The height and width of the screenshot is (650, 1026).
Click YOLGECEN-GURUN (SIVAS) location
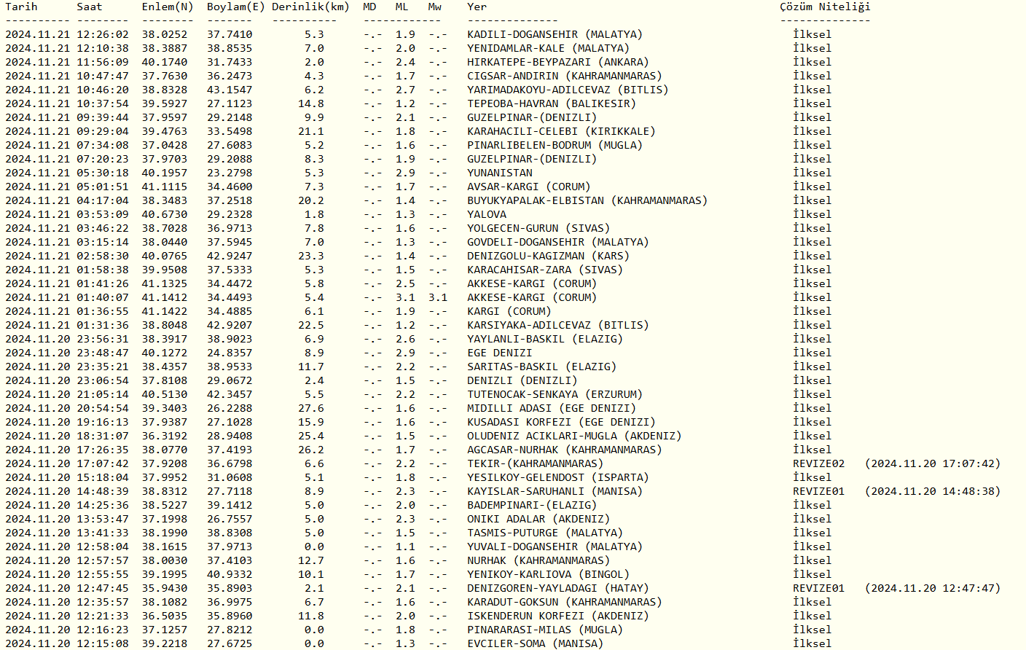pyautogui.click(x=538, y=228)
